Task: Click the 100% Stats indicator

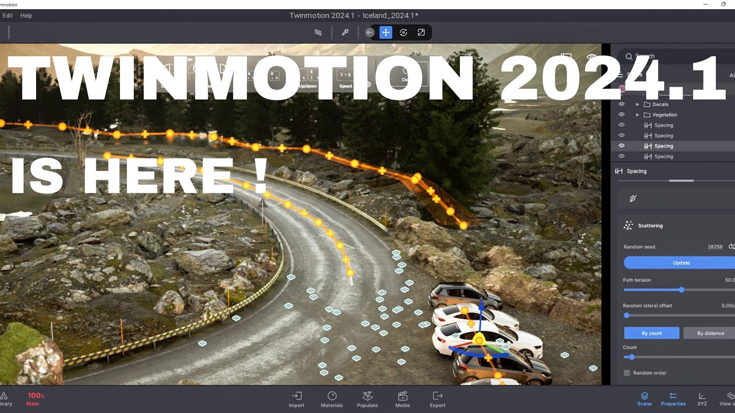Action: point(34,399)
